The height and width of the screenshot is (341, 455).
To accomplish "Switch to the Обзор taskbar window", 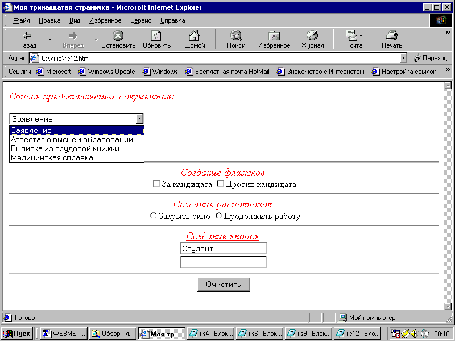I will pyautogui.click(x=113, y=334).
